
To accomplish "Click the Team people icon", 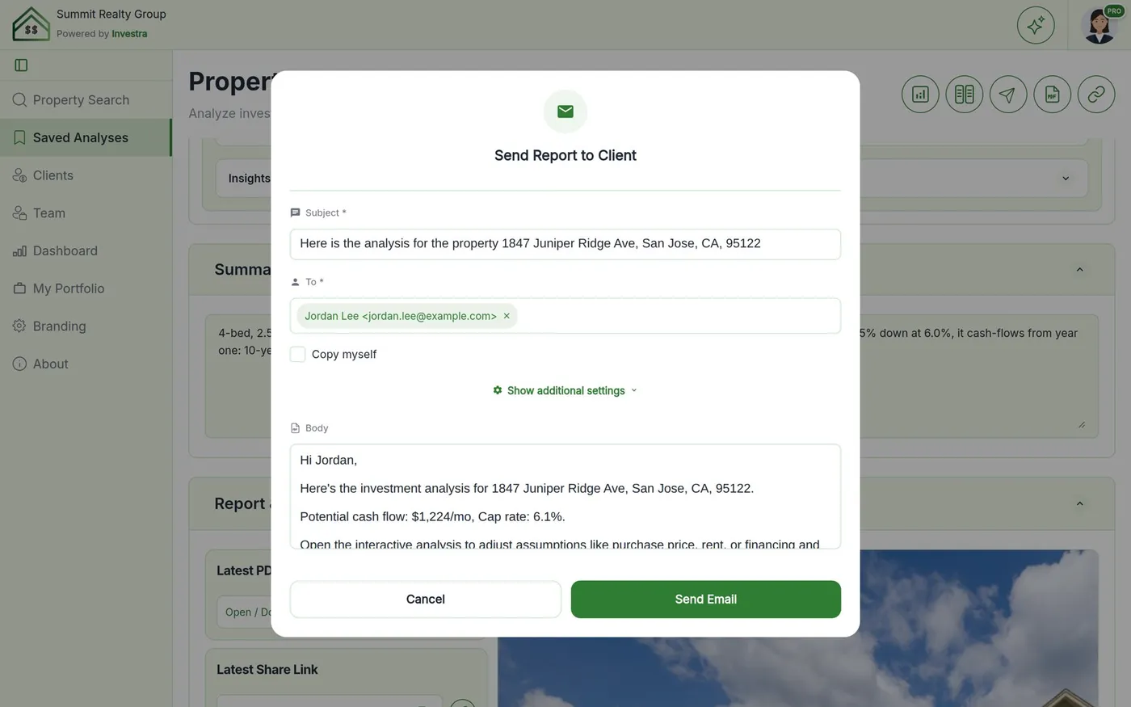I will click(x=19, y=213).
